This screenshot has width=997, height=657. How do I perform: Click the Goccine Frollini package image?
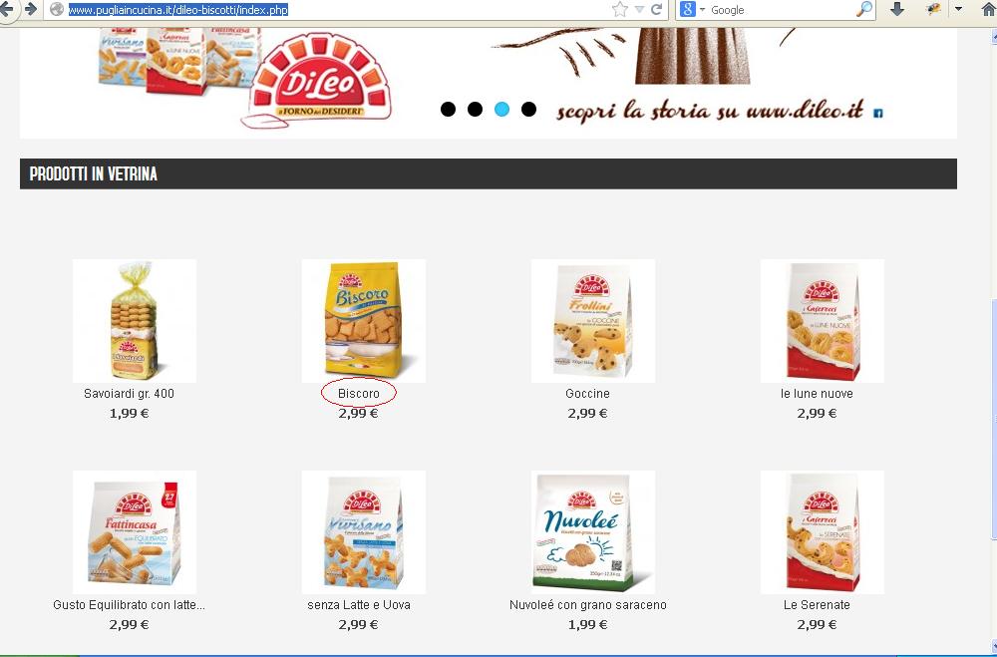[592, 321]
